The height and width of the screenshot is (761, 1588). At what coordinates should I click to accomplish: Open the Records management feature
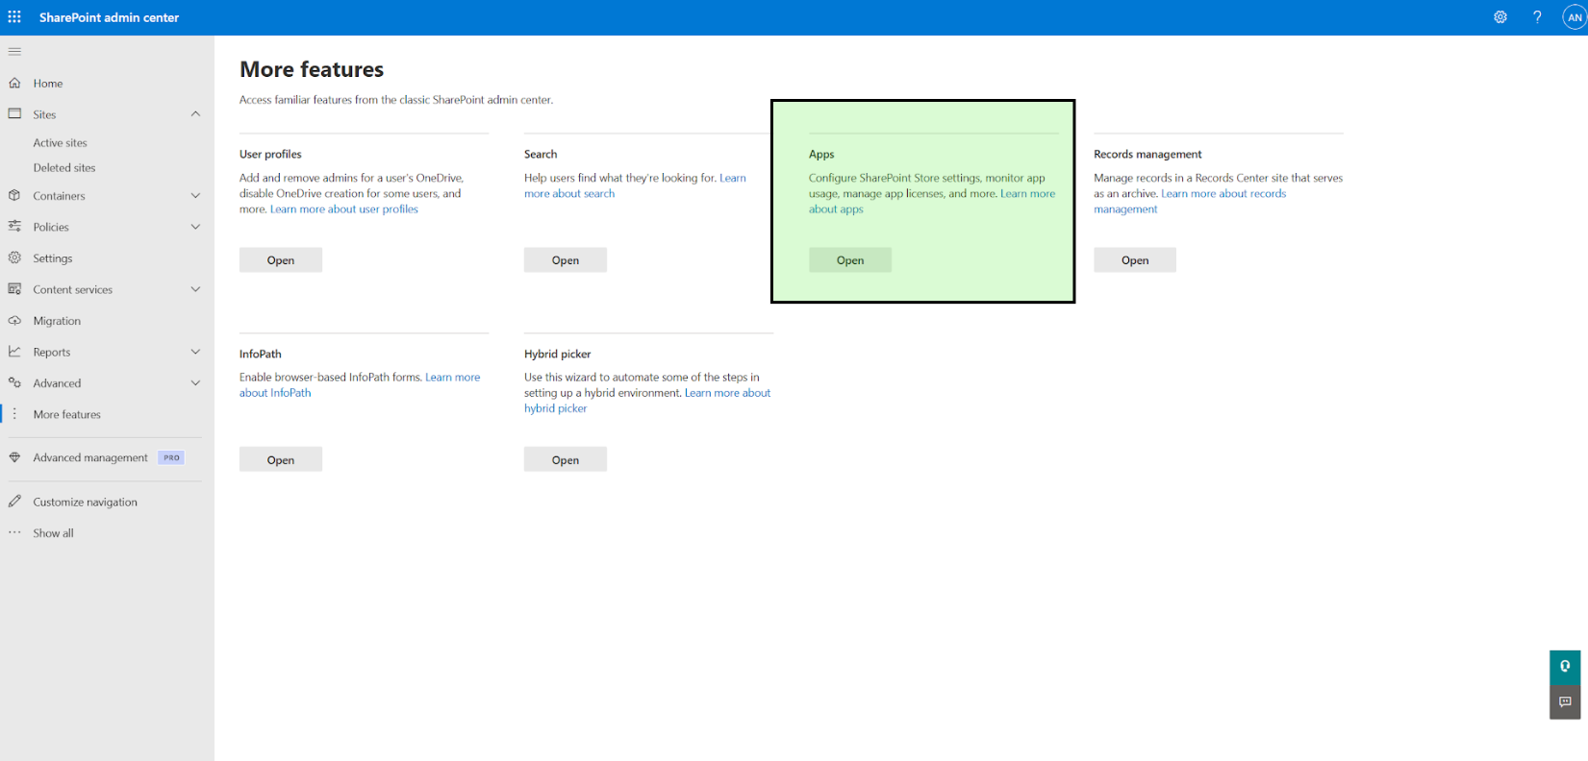coord(1135,260)
